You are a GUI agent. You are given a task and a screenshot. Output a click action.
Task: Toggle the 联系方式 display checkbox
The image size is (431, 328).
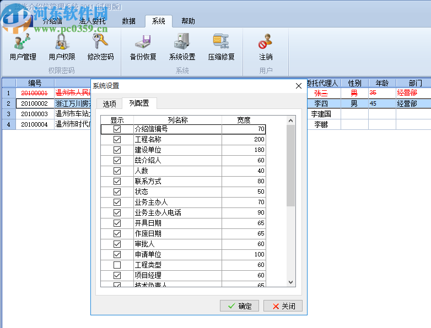click(117, 181)
